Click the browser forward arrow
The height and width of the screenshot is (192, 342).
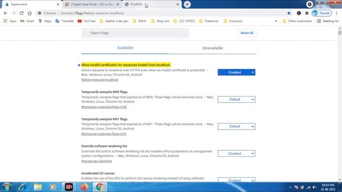[x=13, y=13]
